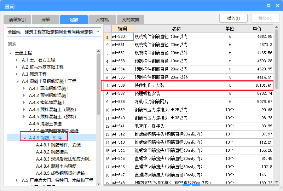Select row 预制构件钢筋直径 10mm以内
283x191 pixels.
[x=189, y=61]
